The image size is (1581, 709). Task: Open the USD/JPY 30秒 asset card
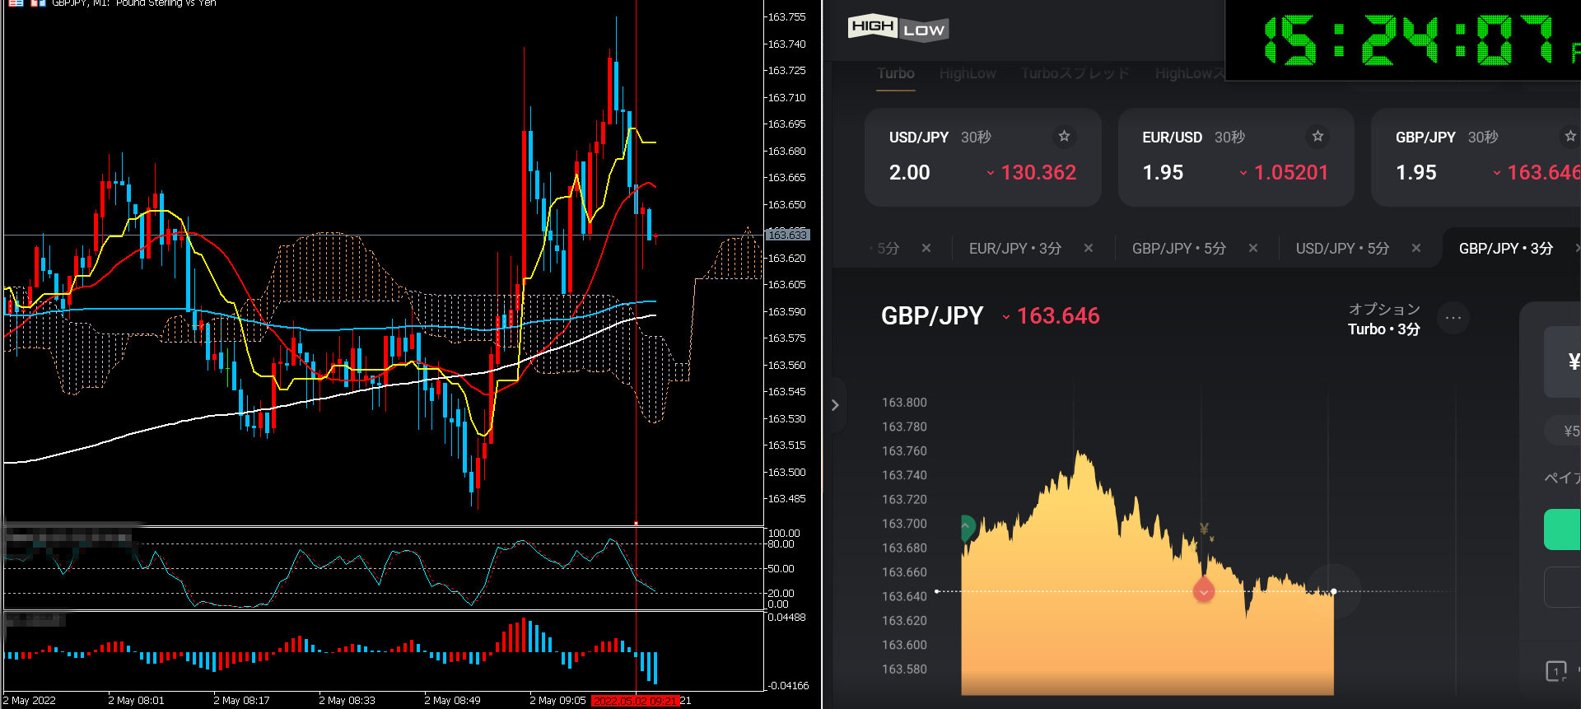(982, 157)
